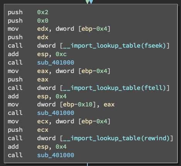
Task: Follow the __import_lookup_table(ftell) reference
Action: [114, 88]
